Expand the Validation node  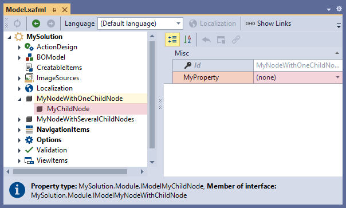19,150
